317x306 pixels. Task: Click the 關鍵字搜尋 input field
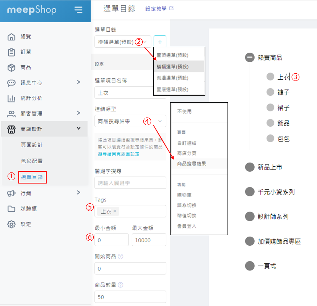pos(130,183)
